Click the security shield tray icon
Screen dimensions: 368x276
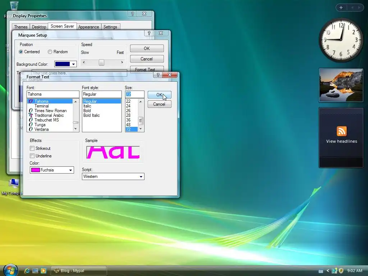click(341, 271)
